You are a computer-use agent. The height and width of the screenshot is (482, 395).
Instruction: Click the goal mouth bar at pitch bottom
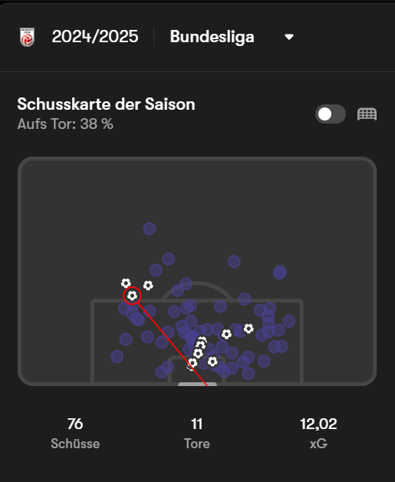click(x=198, y=385)
